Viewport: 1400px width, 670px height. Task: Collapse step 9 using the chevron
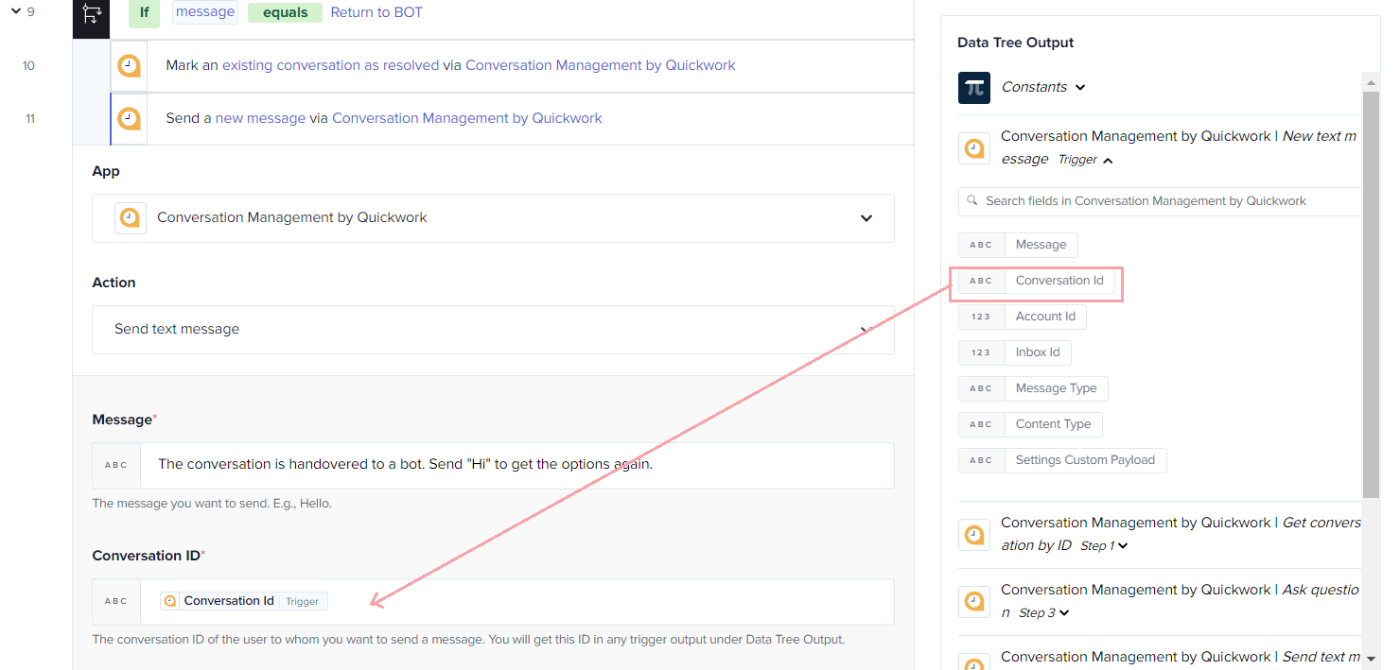point(16,11)
